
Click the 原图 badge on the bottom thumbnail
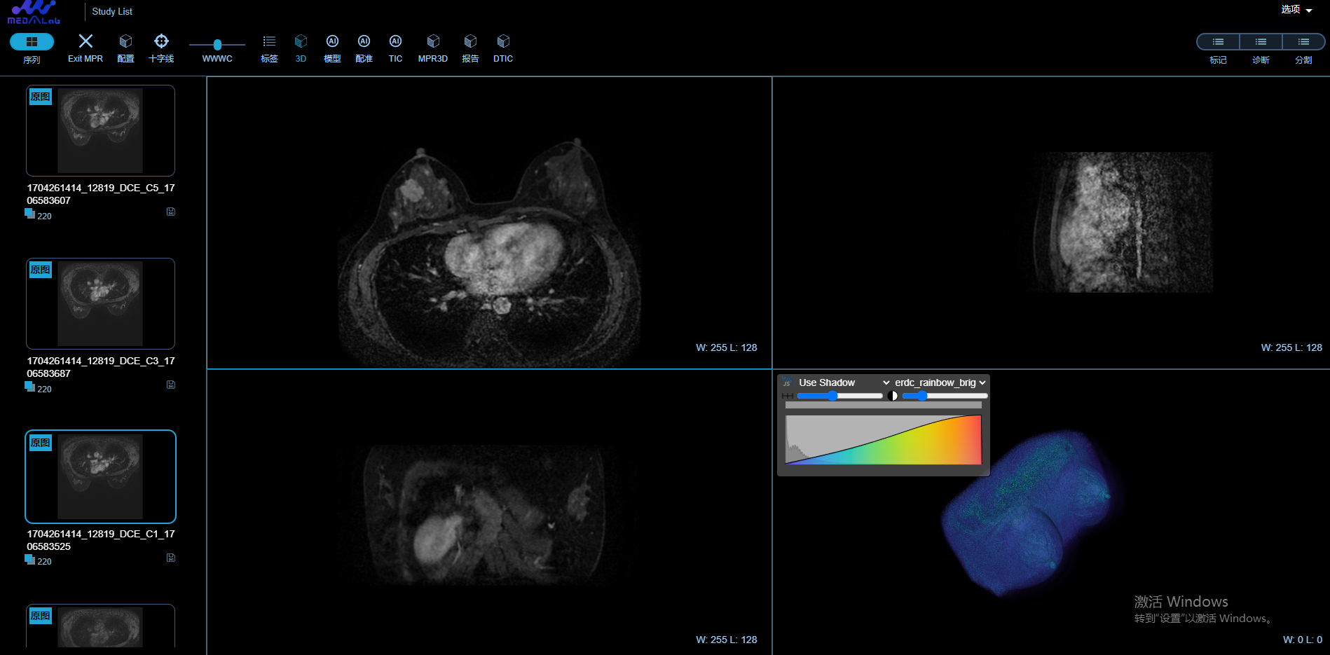[x=41, y=616]
